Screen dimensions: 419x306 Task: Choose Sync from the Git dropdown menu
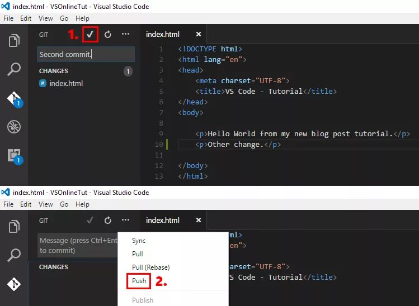[139, 241]
